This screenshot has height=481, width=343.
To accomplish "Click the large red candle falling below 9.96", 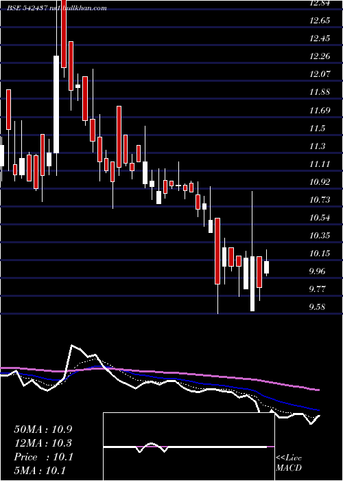I will tap(217, 251).
